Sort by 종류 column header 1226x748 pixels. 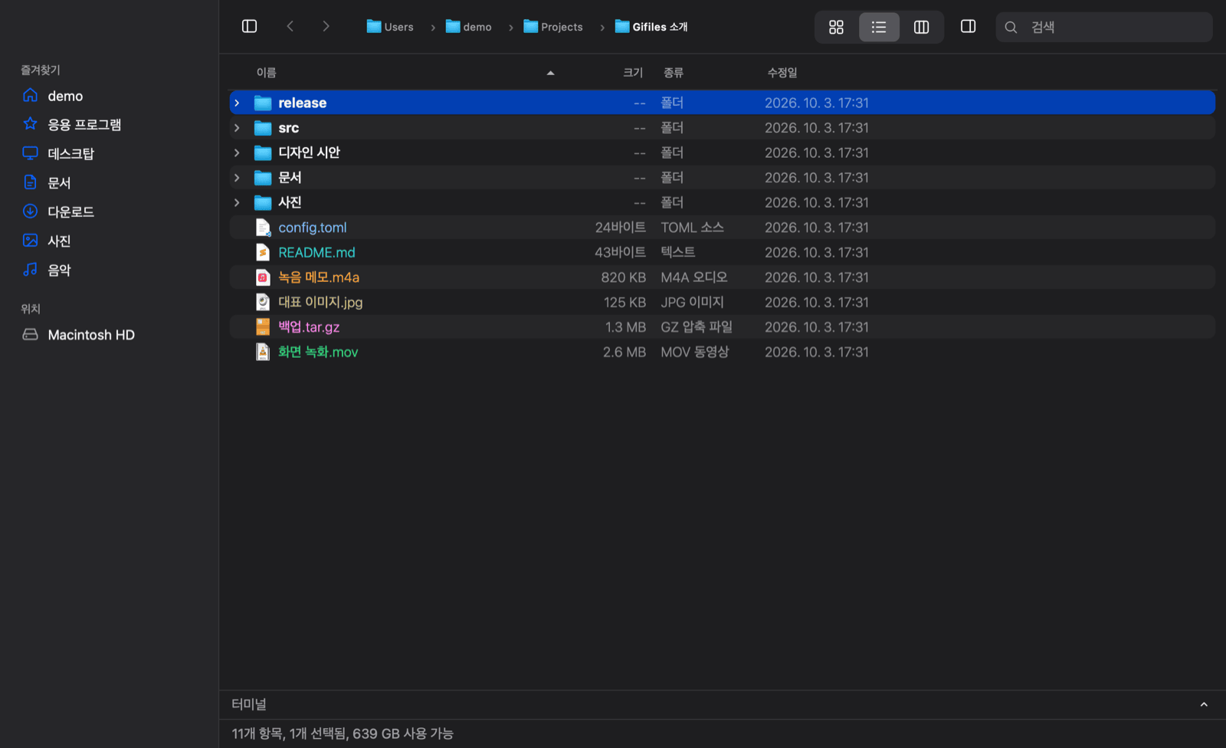(674, 73)
